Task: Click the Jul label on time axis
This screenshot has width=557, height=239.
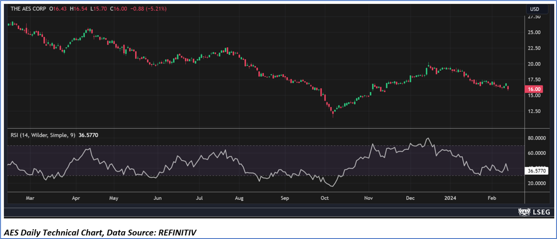Action: coord(200,198)
